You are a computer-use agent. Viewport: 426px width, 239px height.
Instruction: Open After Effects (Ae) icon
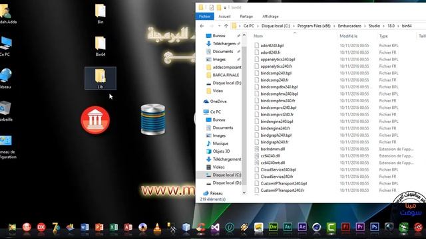[302, 227]
